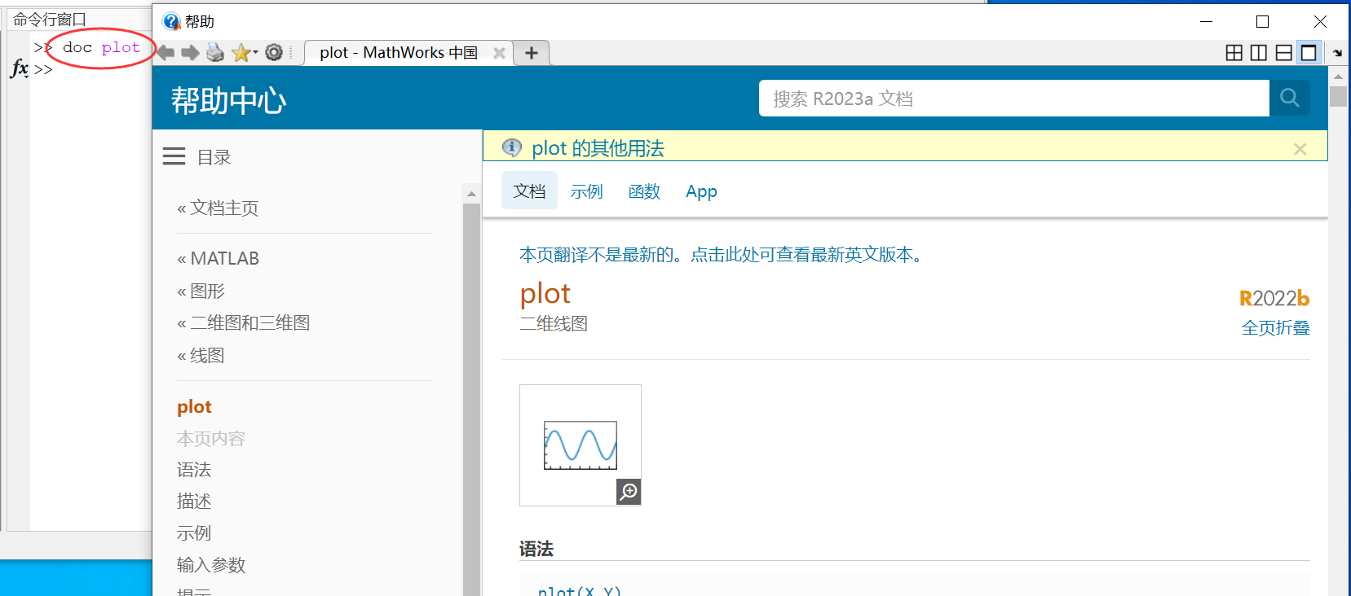Viewport: 1351px width, 596px height.
Task: Open plot 的其他用法 link
Action: pos(598,148)
